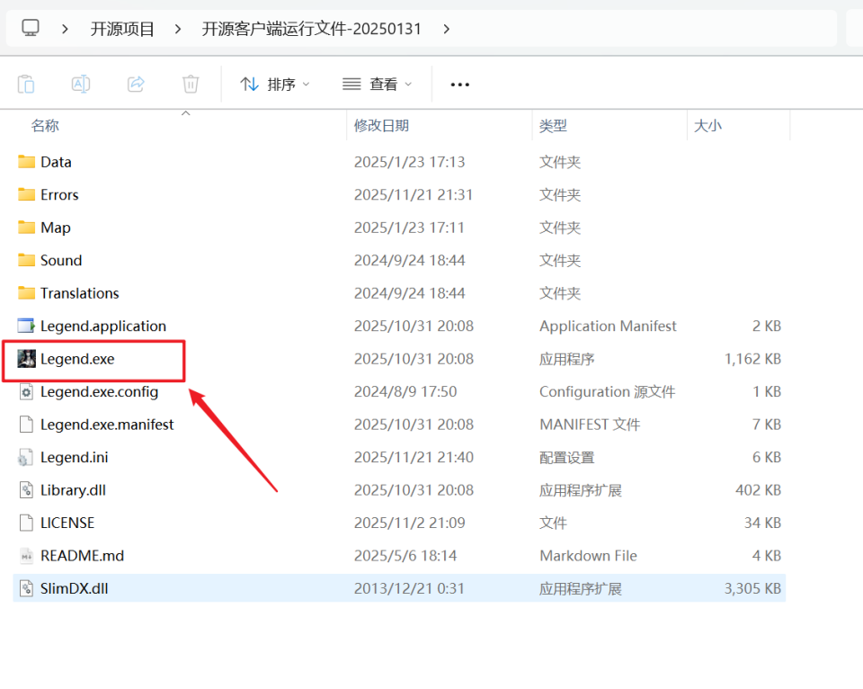Click the Library.dll file icon
Screen dimensions: 863x689
point(26,489)
